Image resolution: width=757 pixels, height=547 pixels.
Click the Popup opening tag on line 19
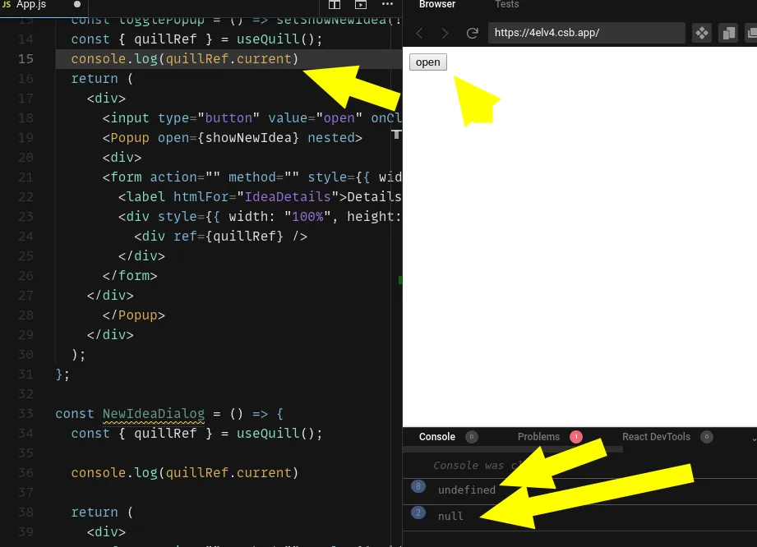233,138
